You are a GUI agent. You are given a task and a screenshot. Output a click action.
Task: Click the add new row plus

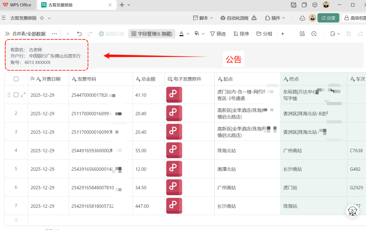coord(16,220)
